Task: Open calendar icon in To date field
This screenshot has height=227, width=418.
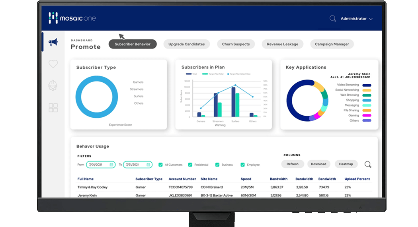Action: tap(148, 165)
